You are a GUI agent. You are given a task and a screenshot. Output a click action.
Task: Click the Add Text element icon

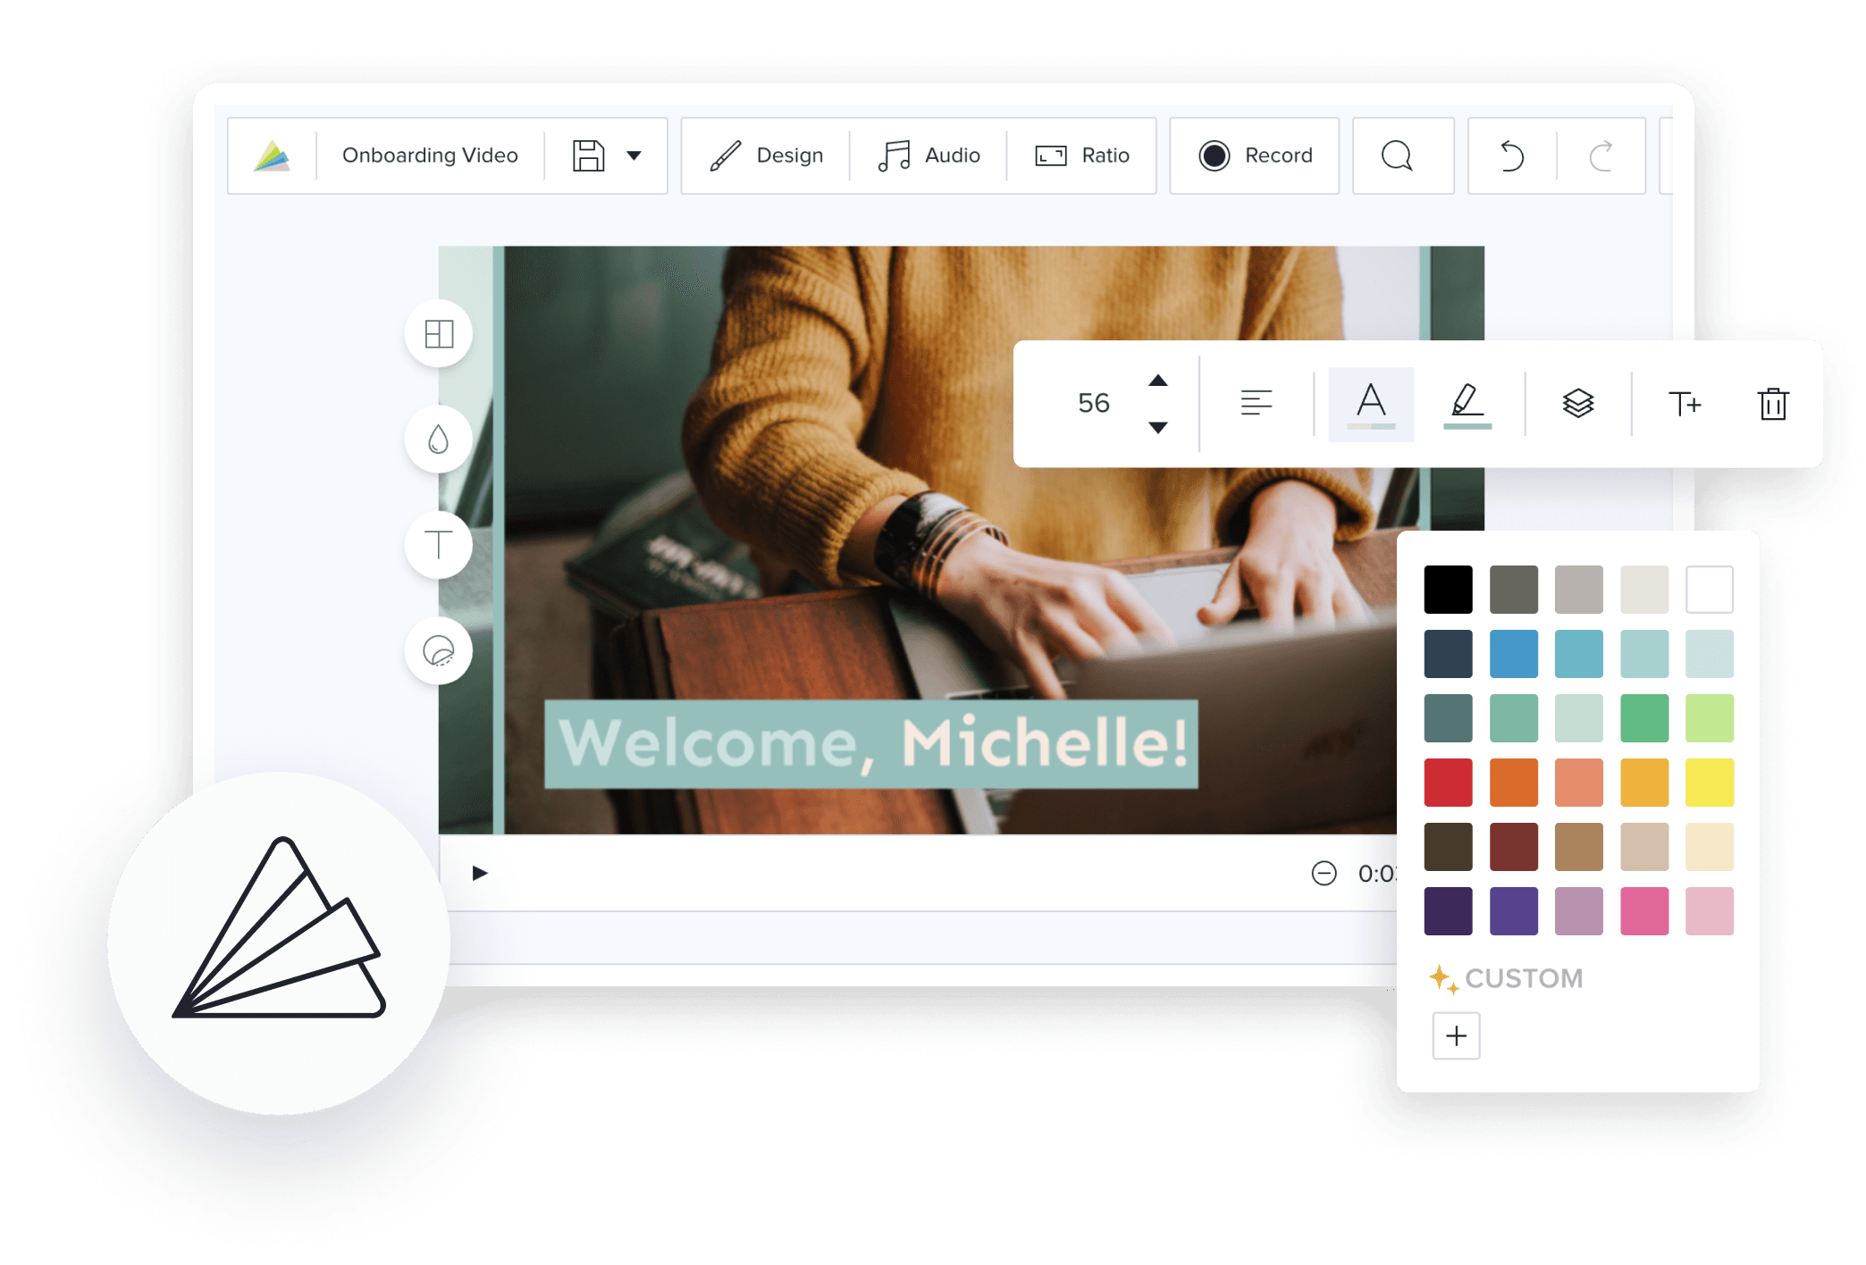click(x=440, y=542)
